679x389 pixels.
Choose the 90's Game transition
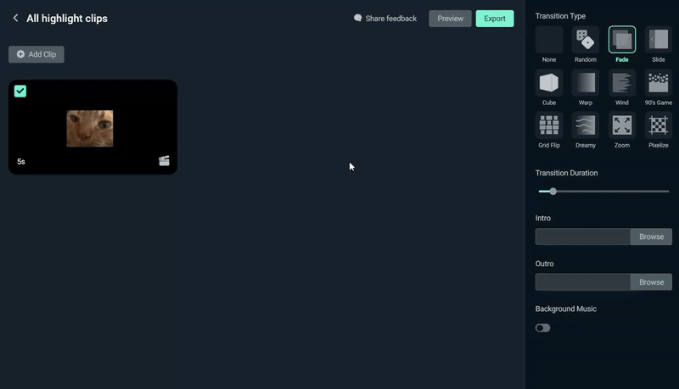(x=659, y=82)
